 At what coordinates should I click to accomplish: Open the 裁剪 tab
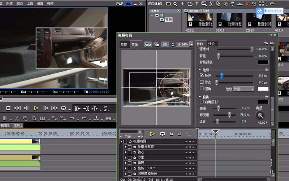[x=124, y=45]
